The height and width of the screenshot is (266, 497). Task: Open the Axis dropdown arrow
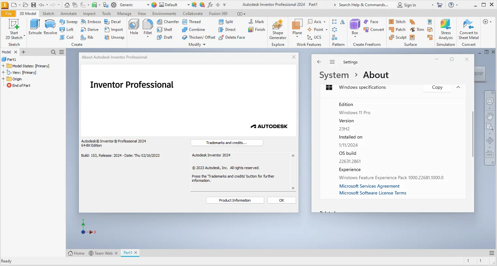pyautogui.click(x=325, y=22)
